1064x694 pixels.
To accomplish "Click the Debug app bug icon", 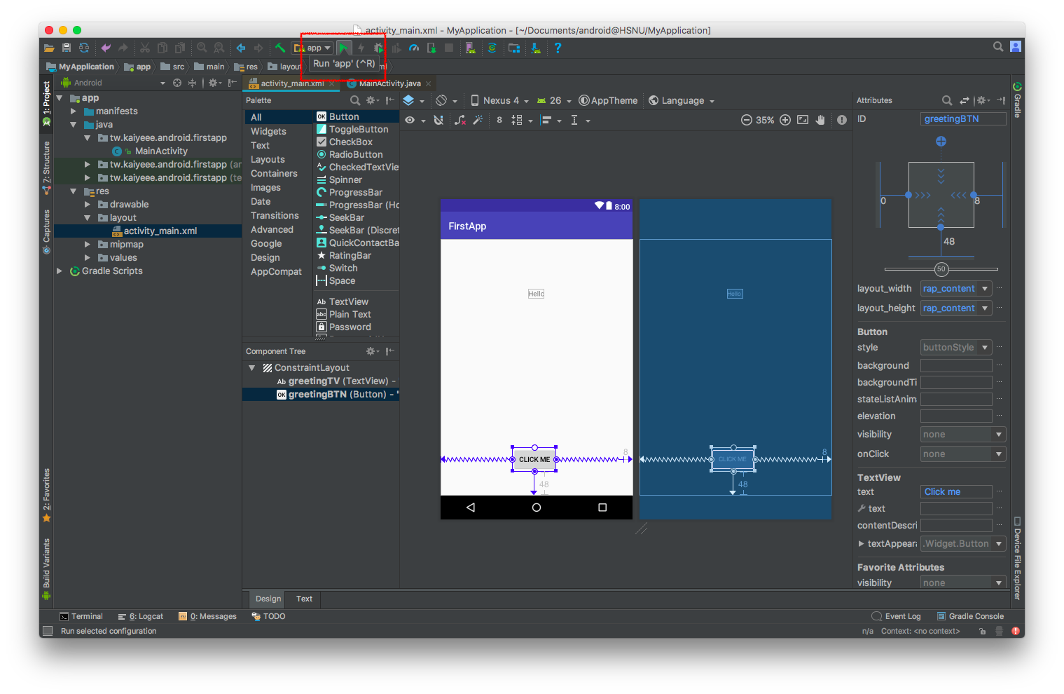I will pyautogui.click(x=378, y=48).
